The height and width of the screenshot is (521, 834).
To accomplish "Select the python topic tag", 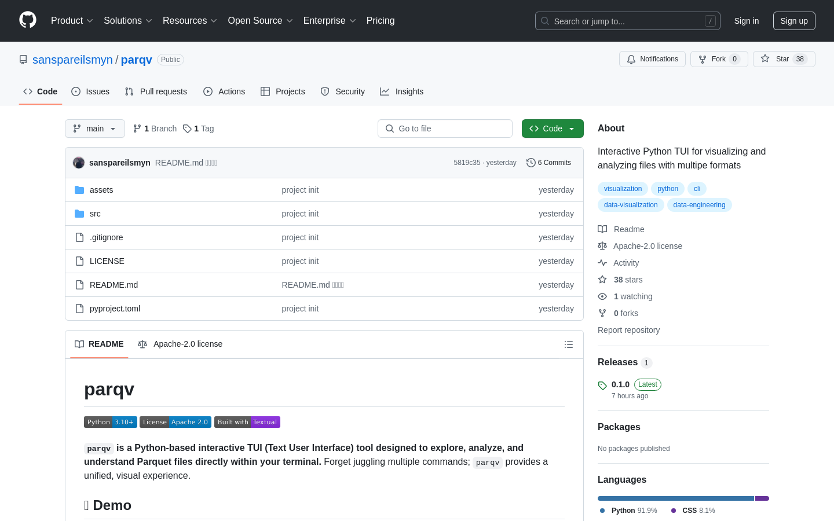I will [x=668, y=189].
